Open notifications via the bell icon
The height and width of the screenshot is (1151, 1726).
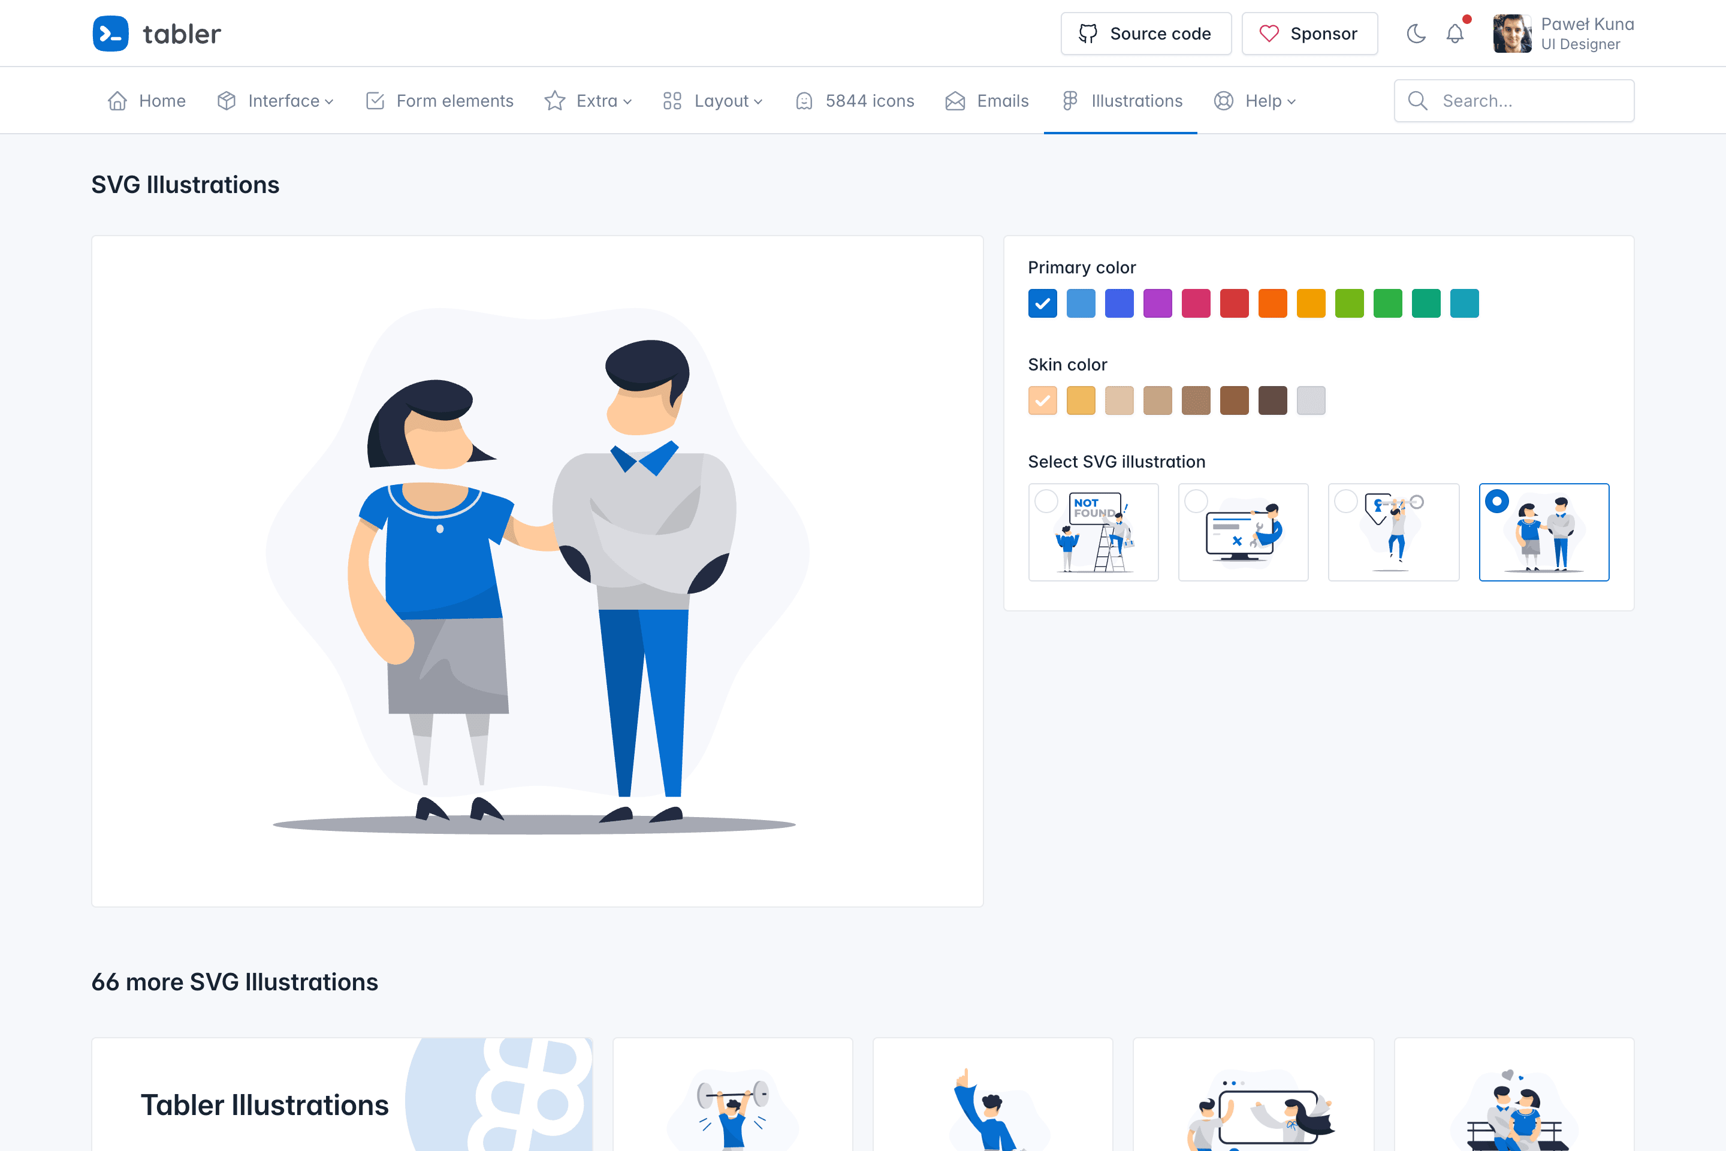click(x=1455, y=33)
